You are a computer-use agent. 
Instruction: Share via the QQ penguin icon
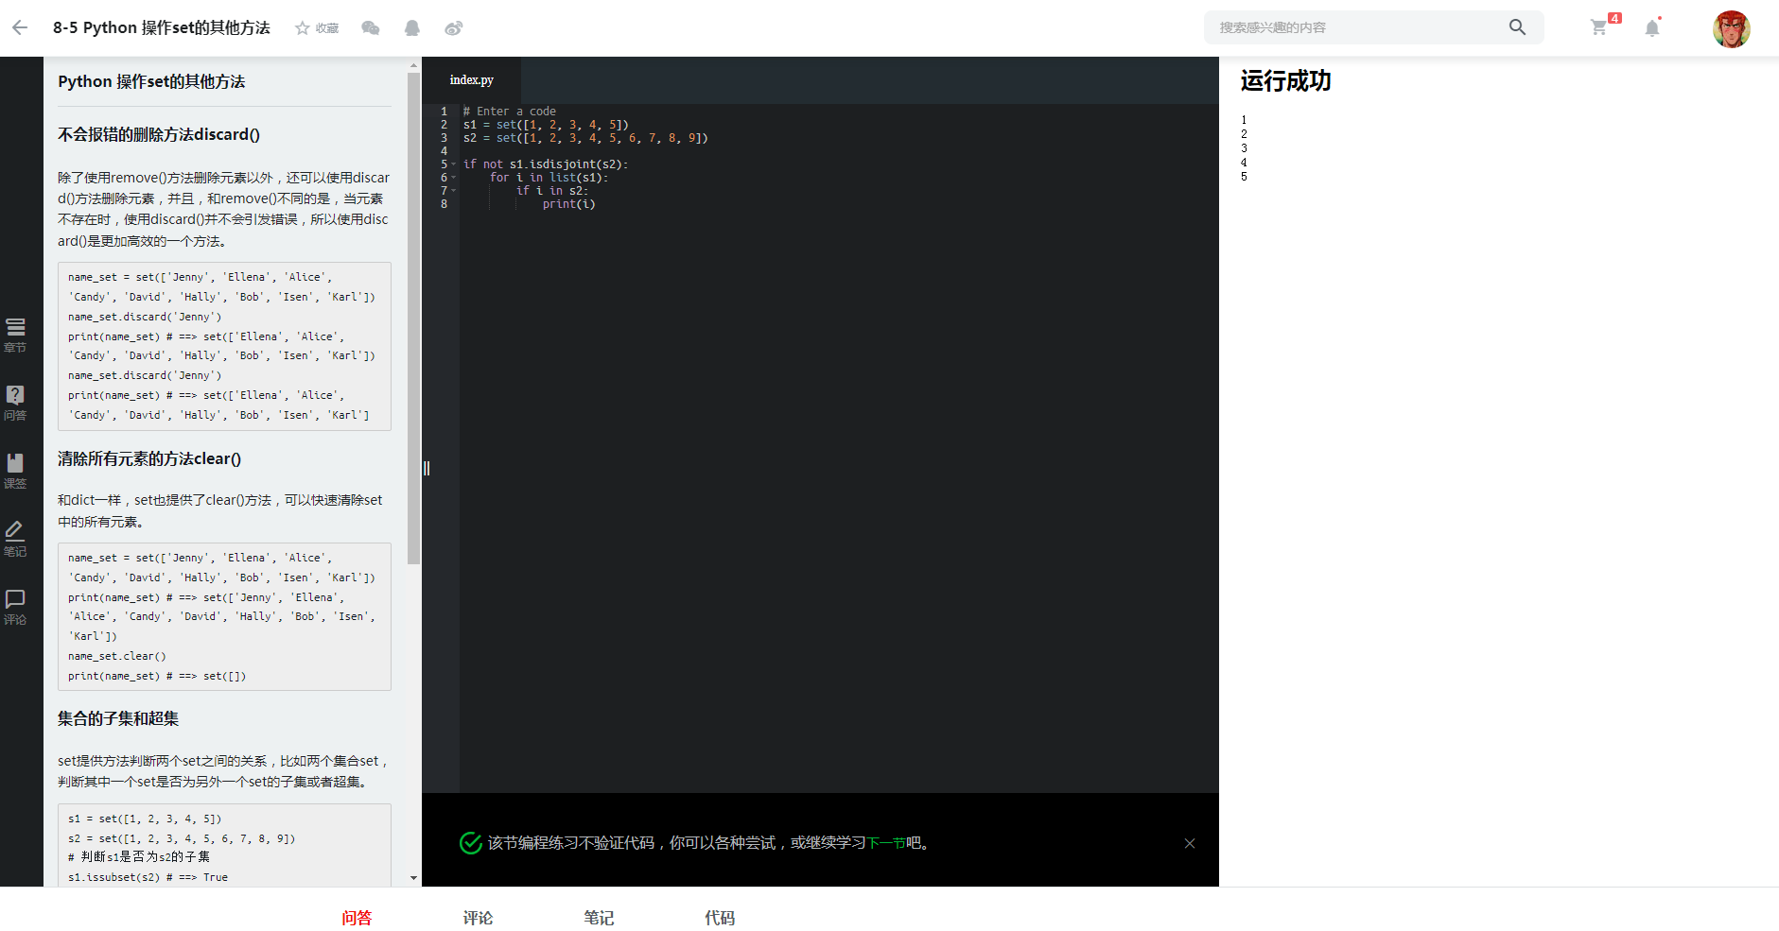[x=412, y=28]
